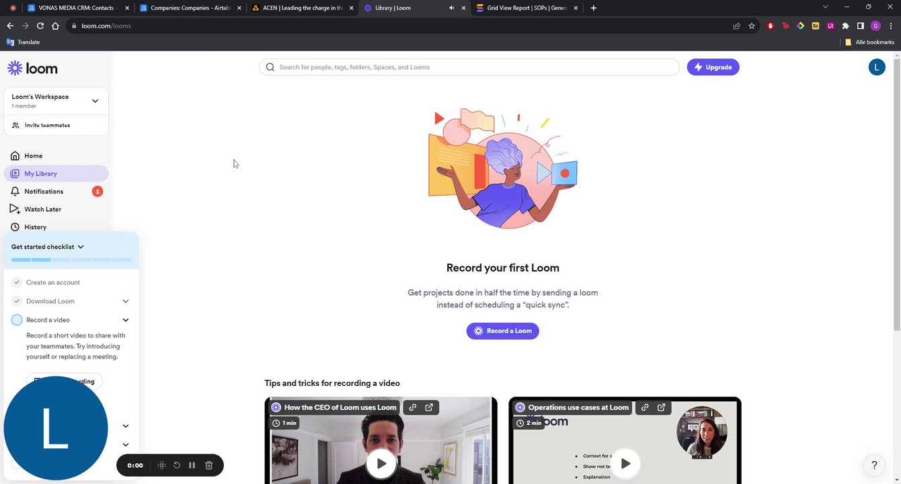
Task: Switch to Companies Airtable tab
Action: (x=189, y=8)
